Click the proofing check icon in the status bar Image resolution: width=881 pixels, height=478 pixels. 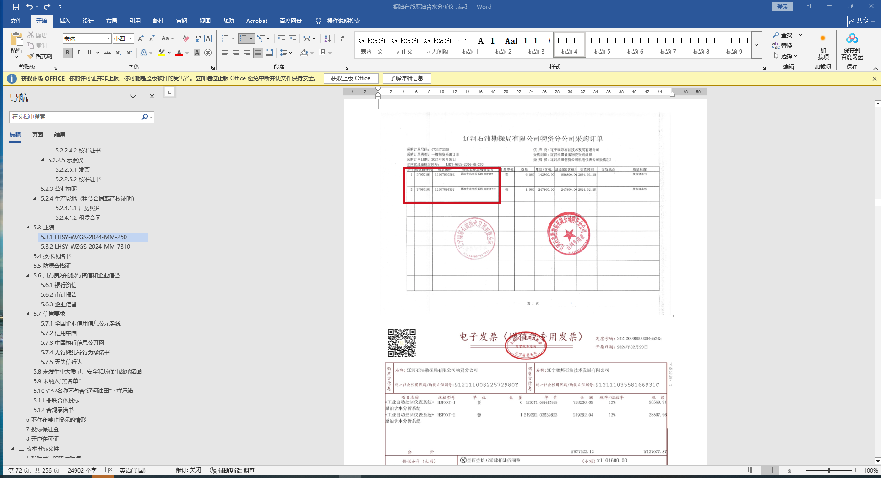(x=109, y=470)
